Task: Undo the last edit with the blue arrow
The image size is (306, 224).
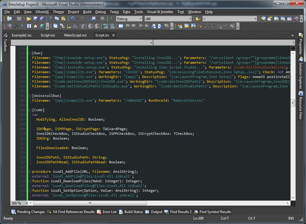Action: pos(72,19)
